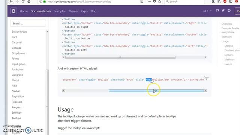Open Navbar docs in sidebar
240x135 pixels.
[x=16, y=91]
